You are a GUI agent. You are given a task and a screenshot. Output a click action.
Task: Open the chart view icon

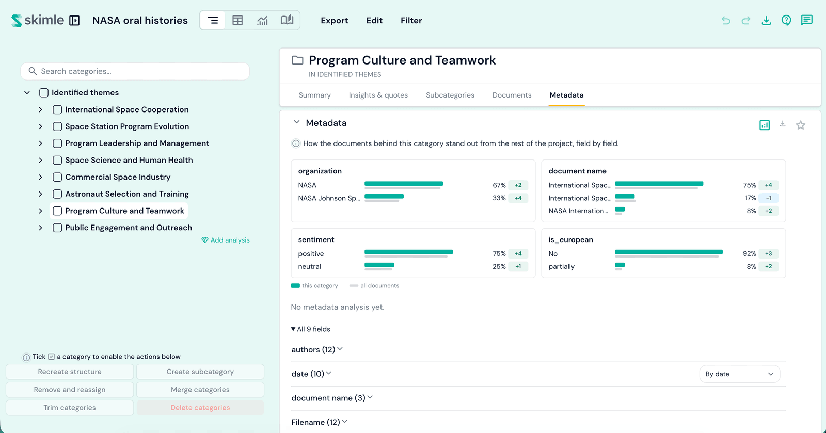pos(262,20)
